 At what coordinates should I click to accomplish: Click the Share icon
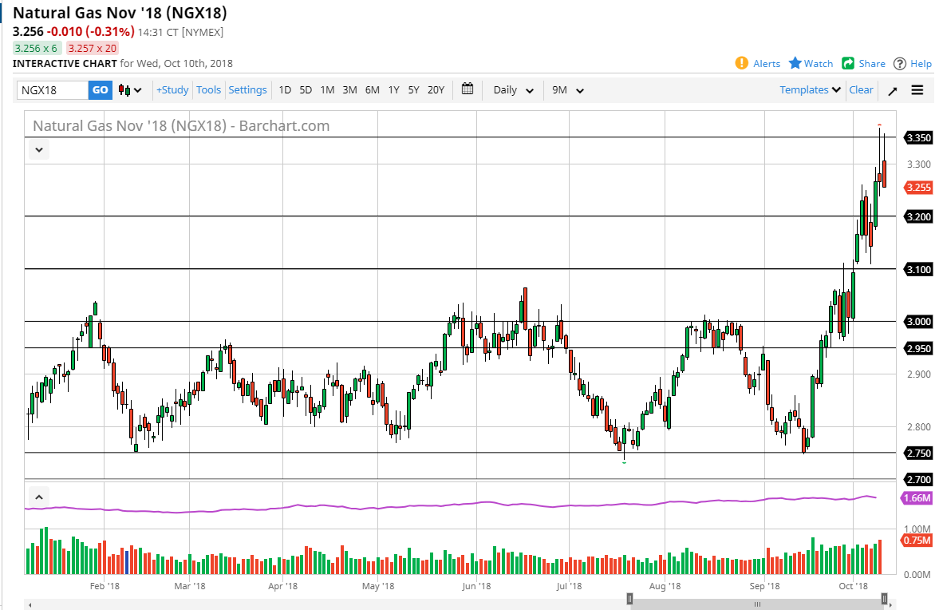coord(848,63)
